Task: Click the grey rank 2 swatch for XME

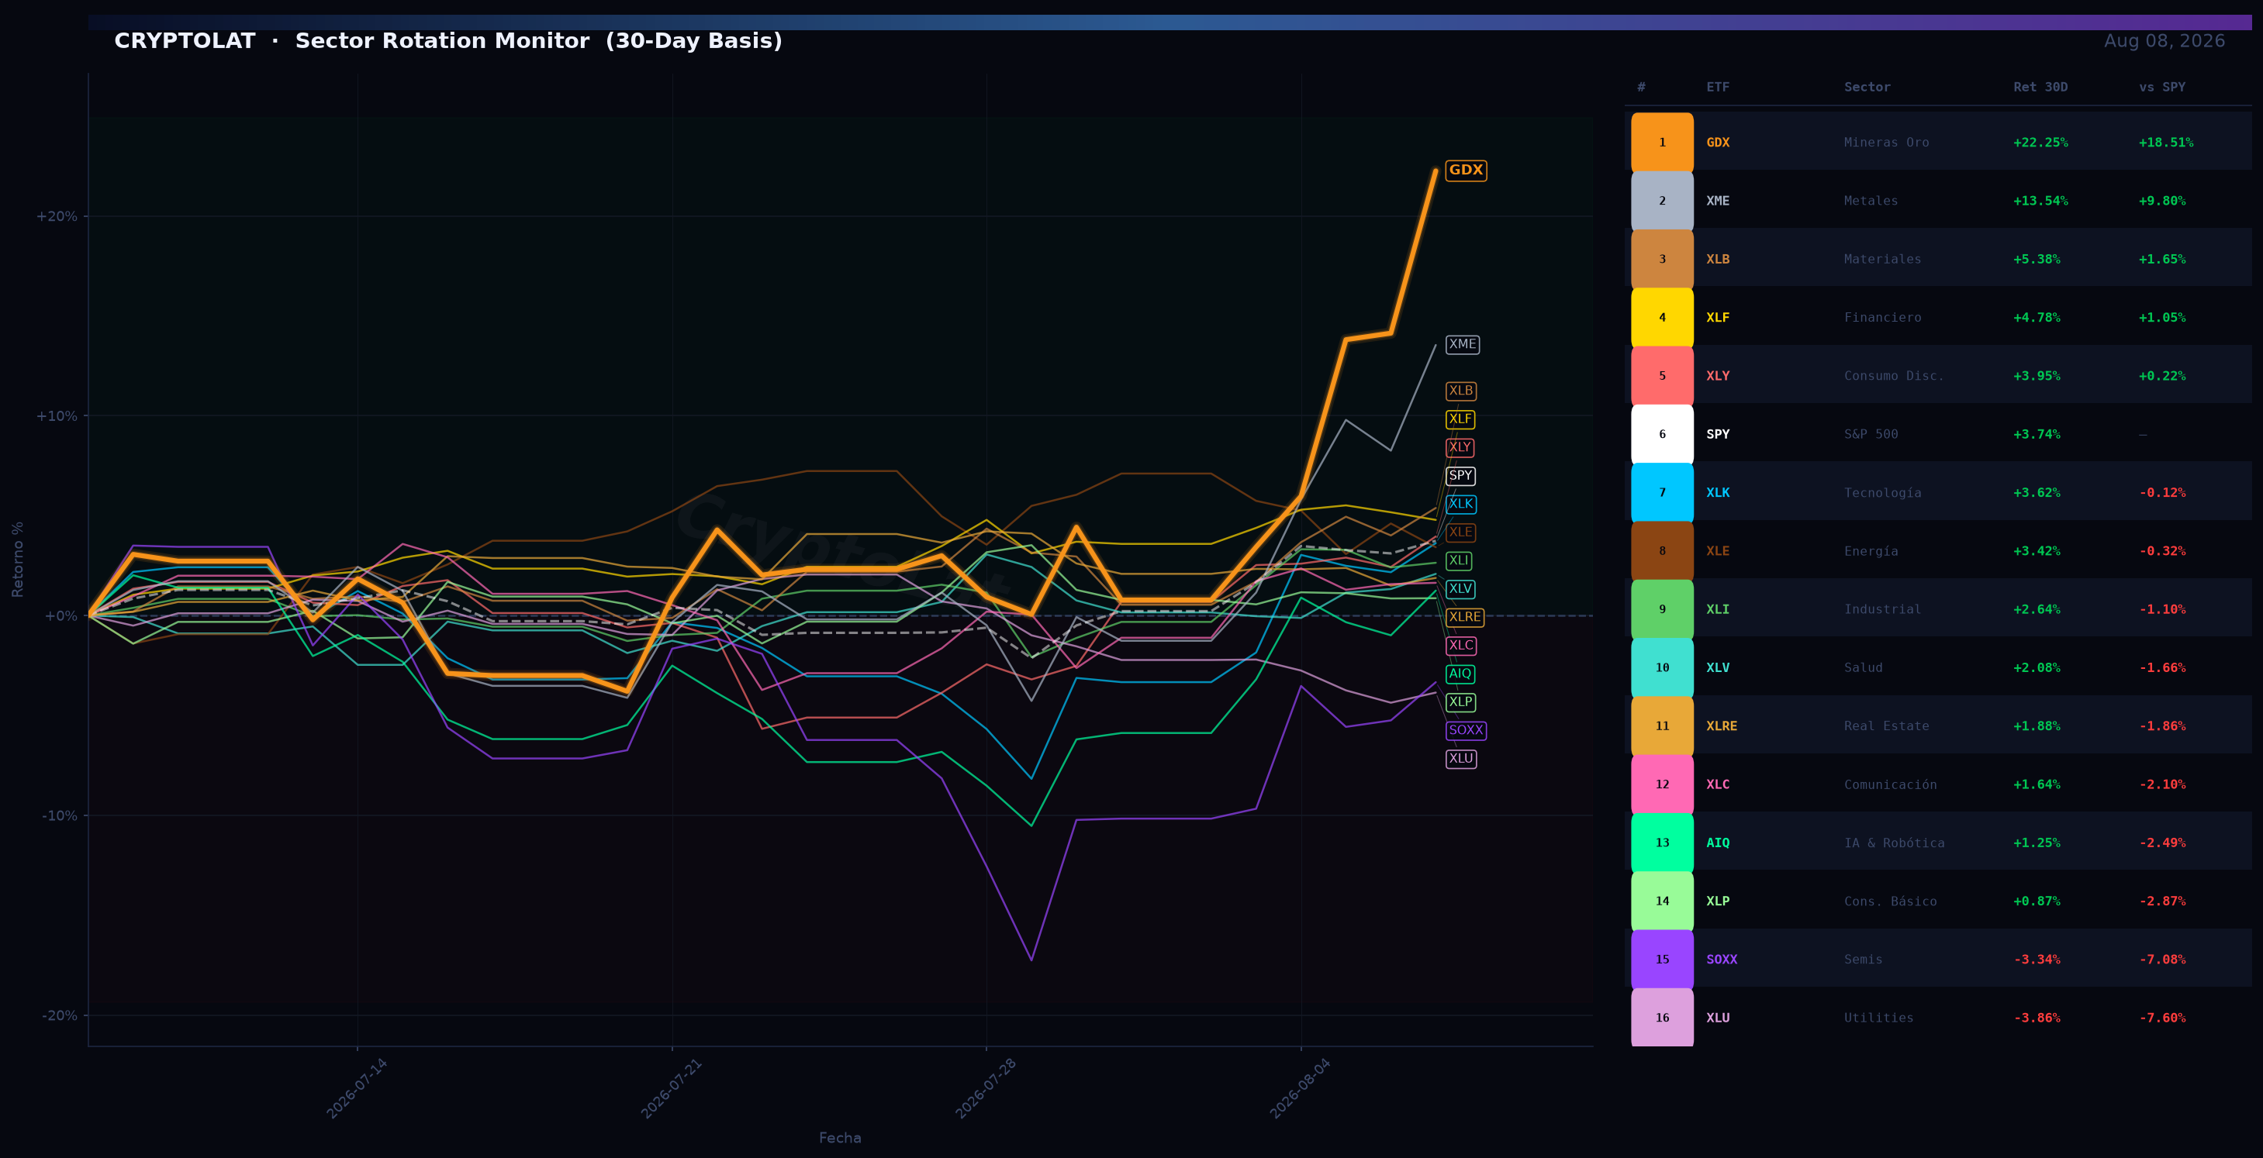Action: (x=1662, y=201)
